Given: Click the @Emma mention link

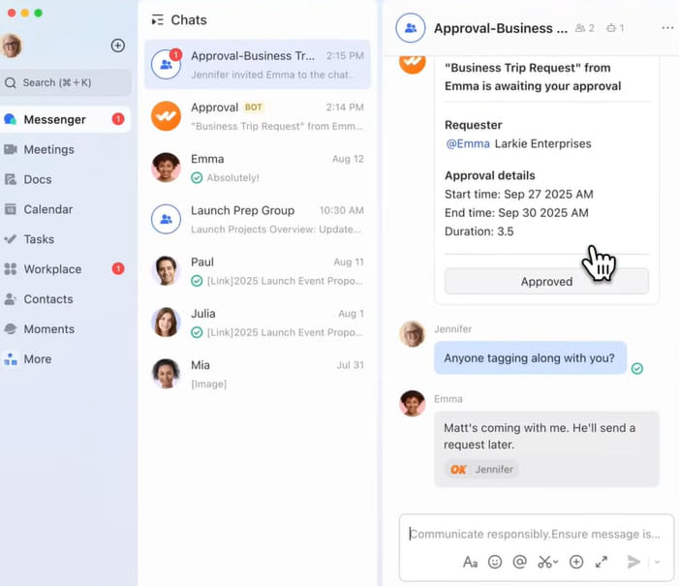Looking at the screenshot, I should pos(467,144).
